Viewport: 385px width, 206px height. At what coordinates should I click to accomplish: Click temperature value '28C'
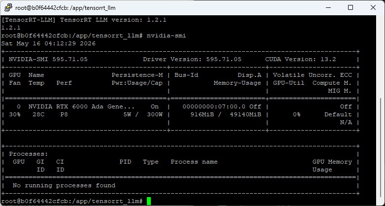click(x=38, y=114)
